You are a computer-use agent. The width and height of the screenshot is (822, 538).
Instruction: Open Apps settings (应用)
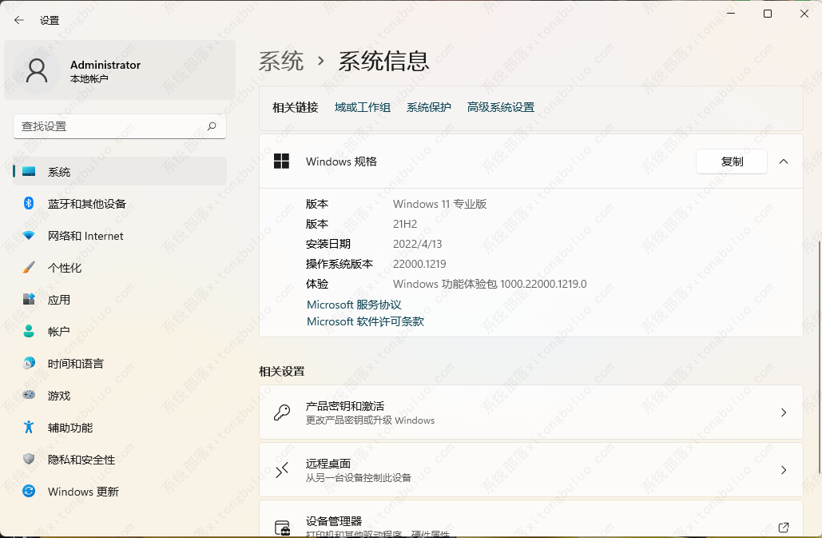tap(59, 300)
